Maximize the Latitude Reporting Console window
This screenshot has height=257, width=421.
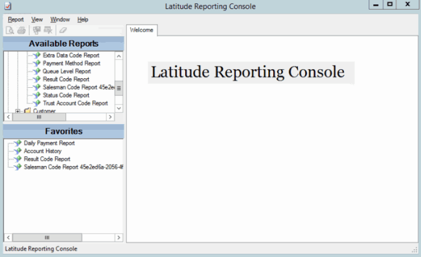[390, 5]
